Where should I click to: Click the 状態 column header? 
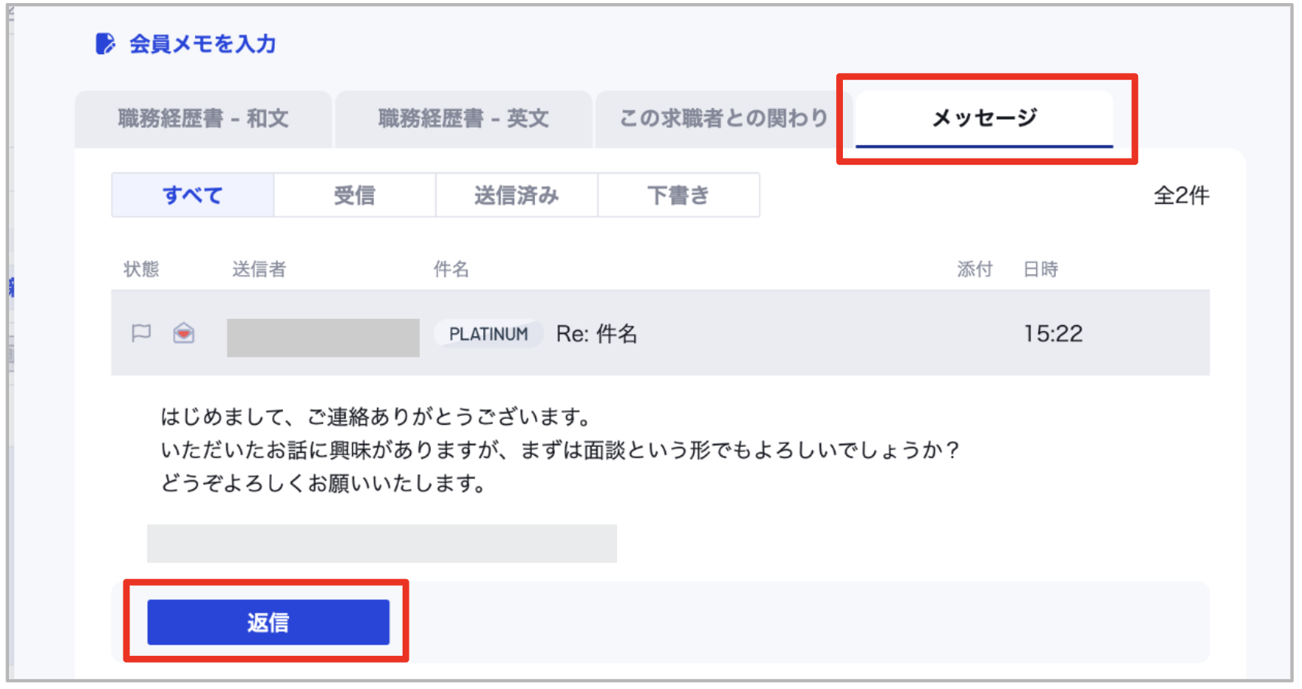(141, 269)
